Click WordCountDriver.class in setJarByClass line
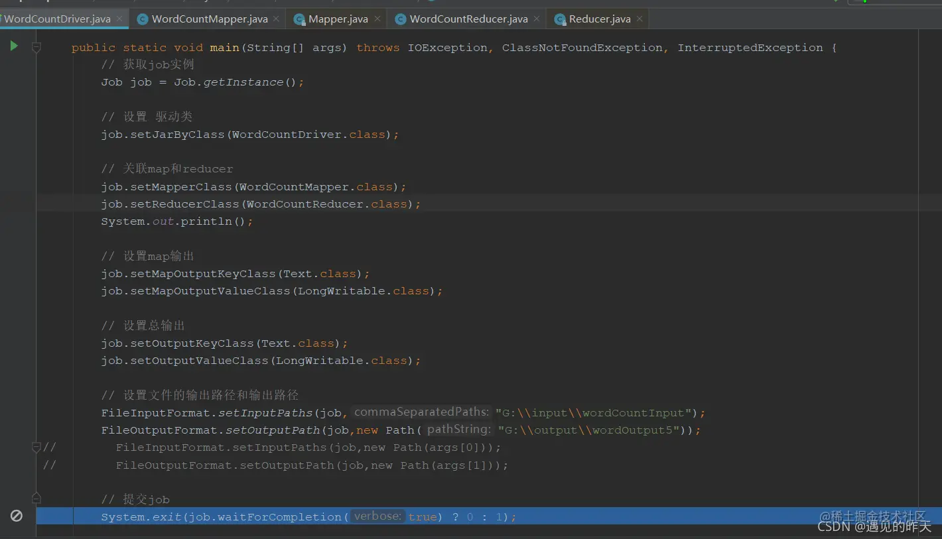 point(308,135)
